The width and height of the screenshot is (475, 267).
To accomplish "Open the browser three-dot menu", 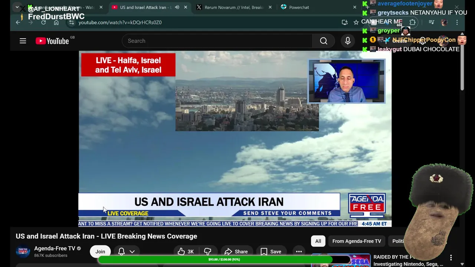I will click(x=457, y=22).
